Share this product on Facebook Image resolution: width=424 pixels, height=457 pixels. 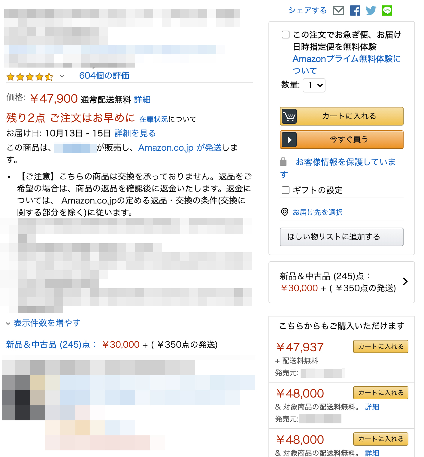pos(355,11)
